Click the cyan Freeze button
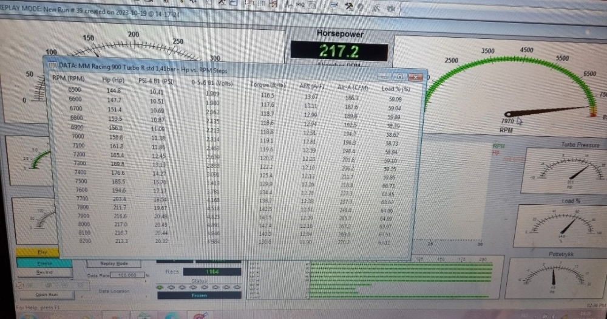607x319 pixels. 44,263
